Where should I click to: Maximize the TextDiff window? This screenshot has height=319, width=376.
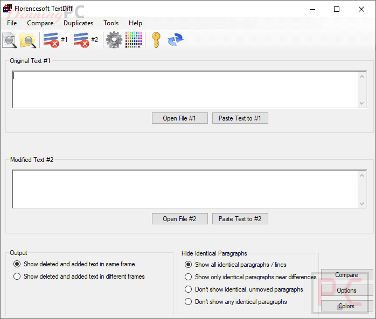pyautogui.click(x=337, y=9)
